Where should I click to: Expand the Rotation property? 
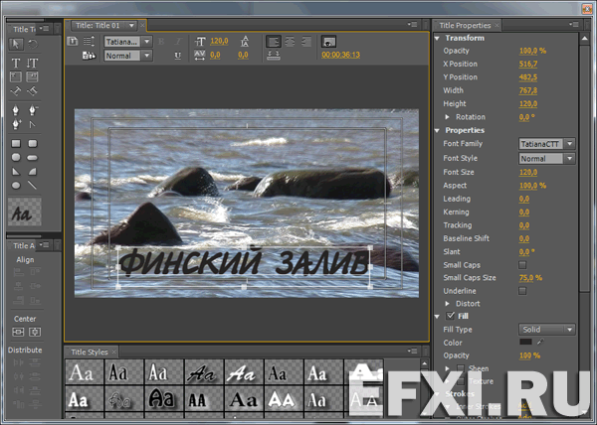point(448,117)
